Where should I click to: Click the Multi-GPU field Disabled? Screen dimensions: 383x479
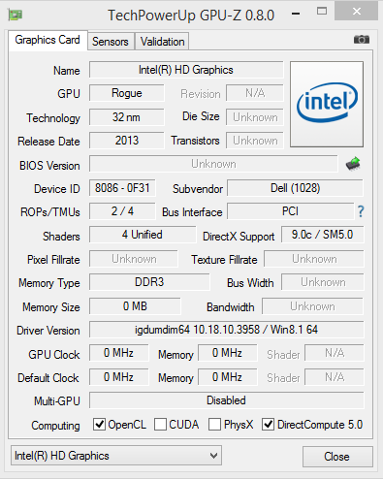click(x=226, y=400)
